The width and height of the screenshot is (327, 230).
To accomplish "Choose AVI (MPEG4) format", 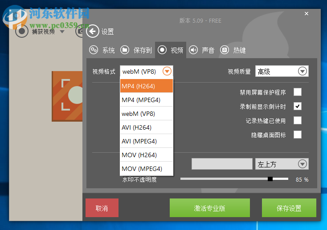I will pyautogui.click(x=147, y=141).
